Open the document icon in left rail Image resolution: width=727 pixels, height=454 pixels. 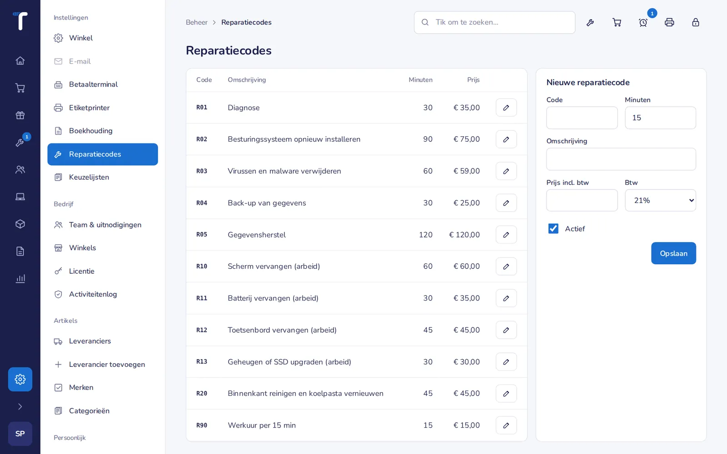(x=20, y=252)
